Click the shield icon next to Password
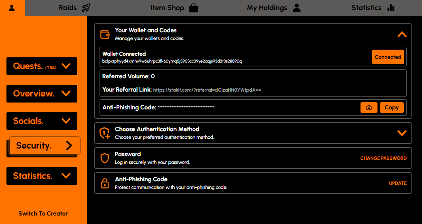This screenshot has height=224, width=422. (x=105, y=158)
